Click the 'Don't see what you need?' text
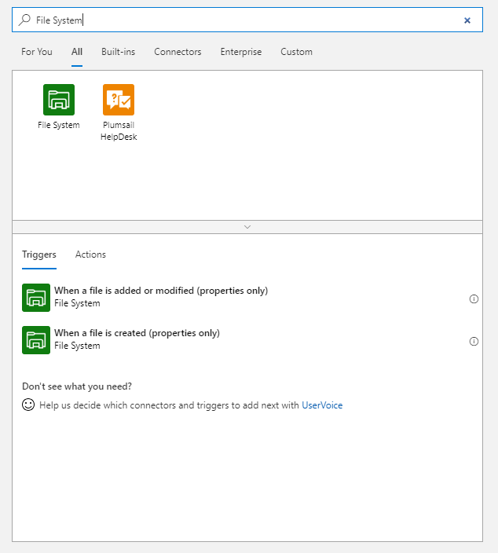 point(77,386)
